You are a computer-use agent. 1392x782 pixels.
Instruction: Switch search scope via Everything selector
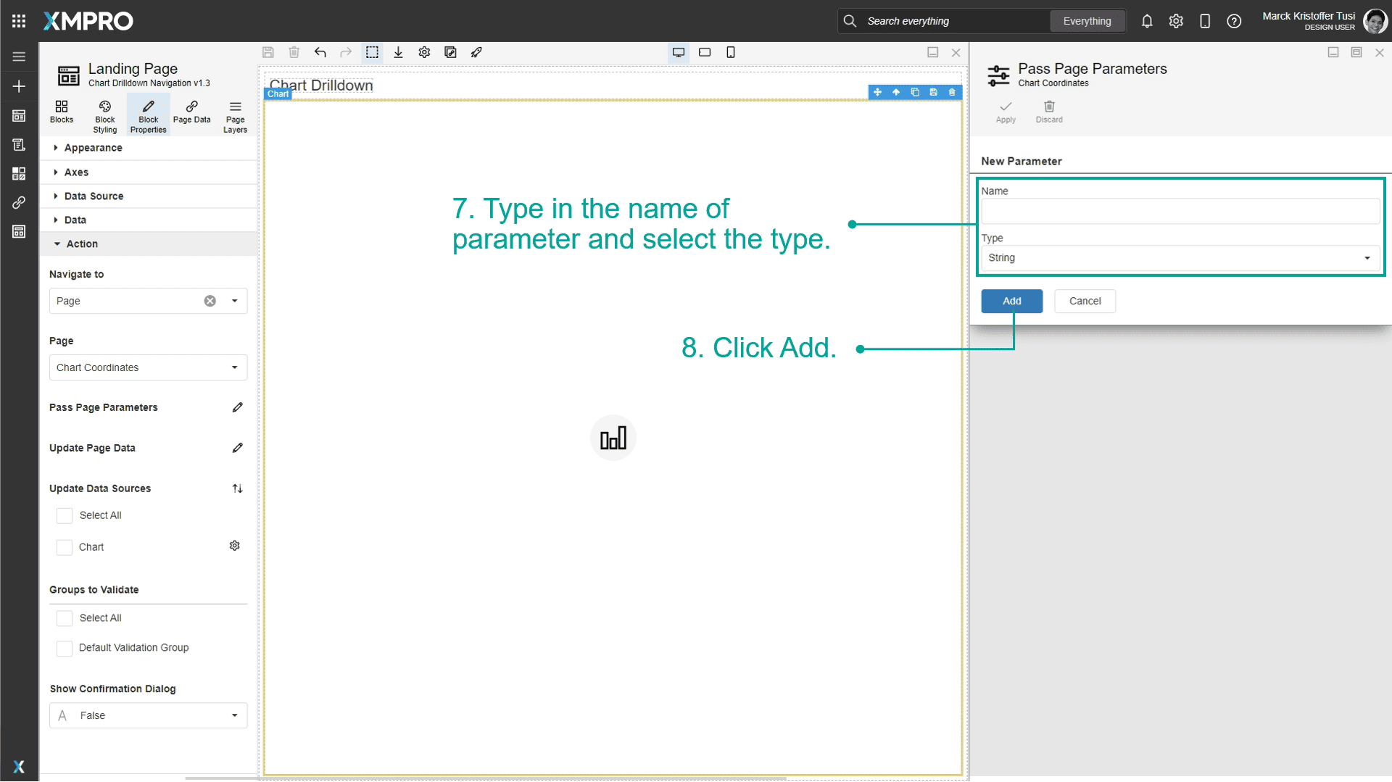click(1087, 21)
